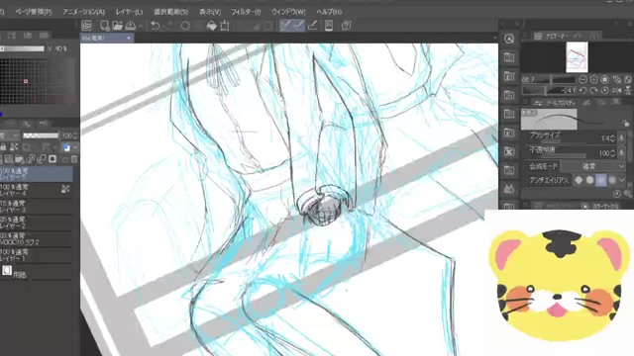Click the Navigator canvas thumbnail

(x=577, y=57)
